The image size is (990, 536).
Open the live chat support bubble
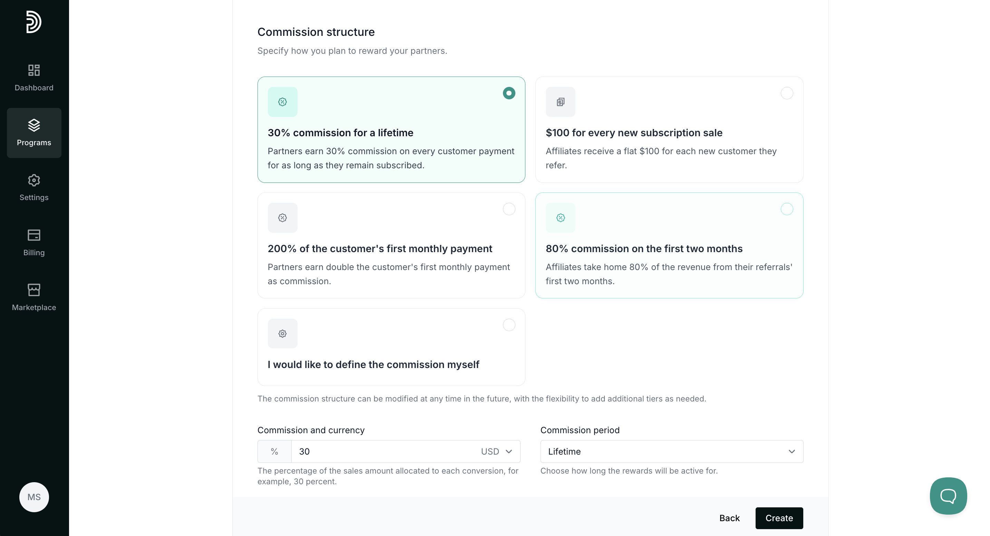(948, 496)
